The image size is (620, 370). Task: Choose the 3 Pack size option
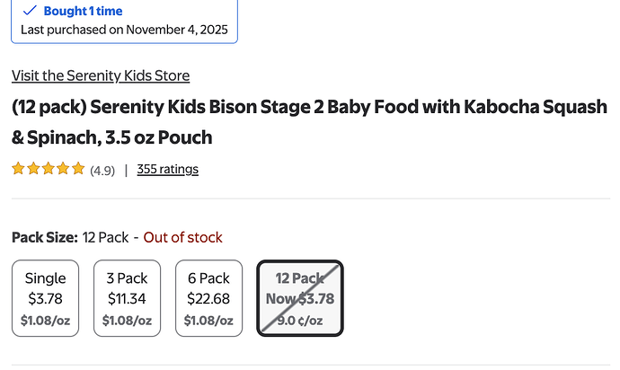(x=127, y=298)
